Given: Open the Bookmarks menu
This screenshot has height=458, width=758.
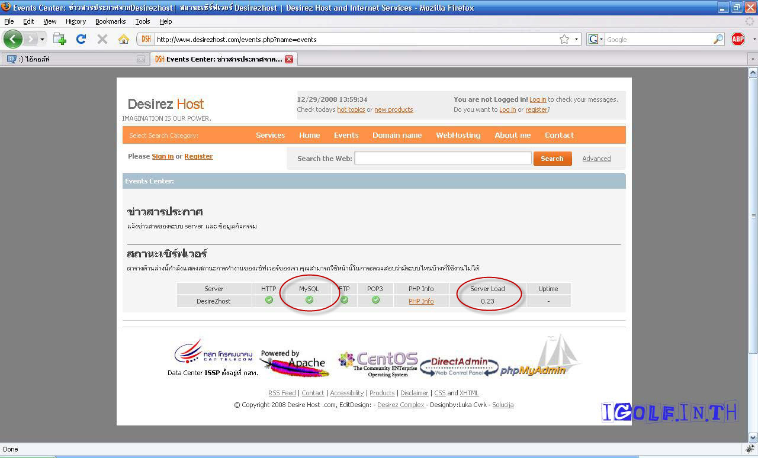Looking at the screenshot, I should [x=110, y=21].
